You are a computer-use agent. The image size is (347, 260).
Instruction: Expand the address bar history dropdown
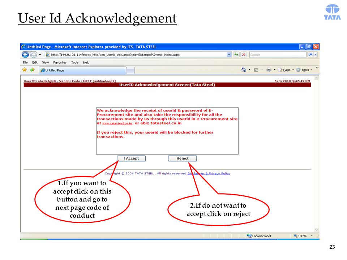point(229,55)
